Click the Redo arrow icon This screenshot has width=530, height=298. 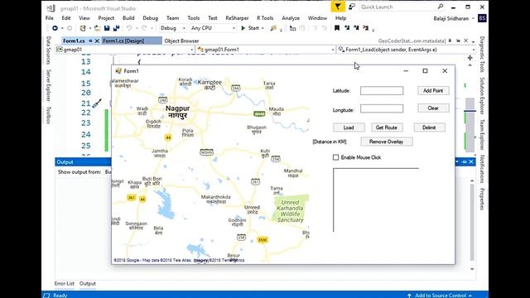pyautogui.click(x=144, y=28)
